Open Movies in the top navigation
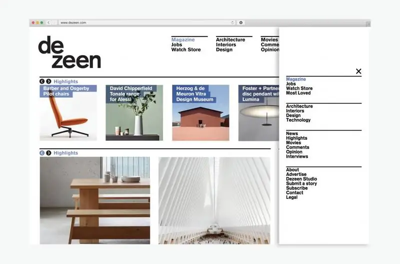Image resolution: width=400 pixels, height=264 pixels. pos(269,40)
